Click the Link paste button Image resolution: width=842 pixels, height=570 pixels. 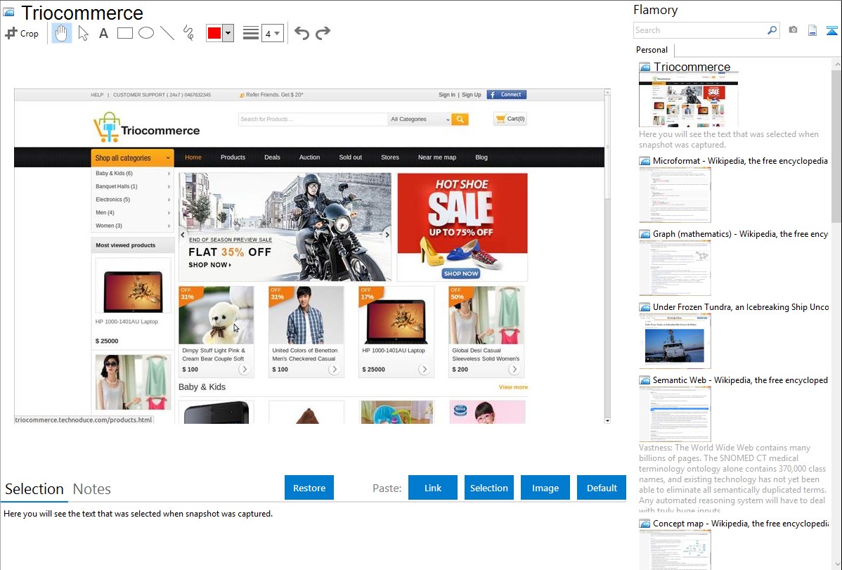pos(433,488)
